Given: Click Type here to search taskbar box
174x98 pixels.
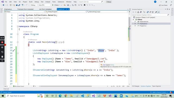Looking at the screenshot, I should coord(24,96).
